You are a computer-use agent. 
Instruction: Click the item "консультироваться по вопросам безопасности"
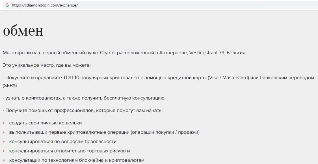[x=63, y=142]
